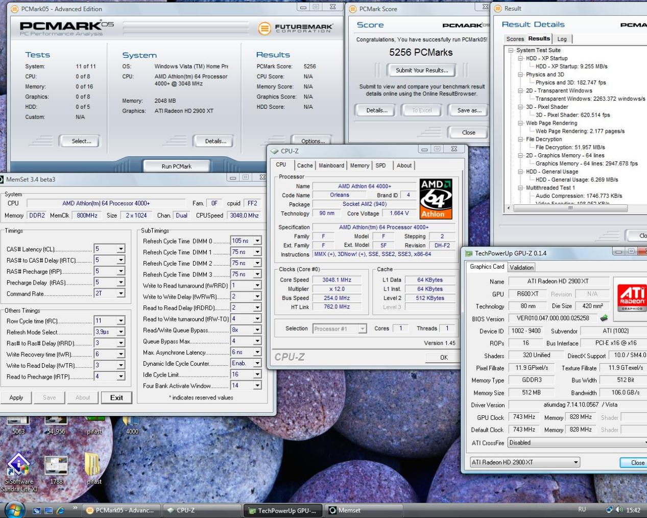The image size is (647, 518).
Task: Click the taskbar clock showing 15:42
Action: click(x=633, y=510)
